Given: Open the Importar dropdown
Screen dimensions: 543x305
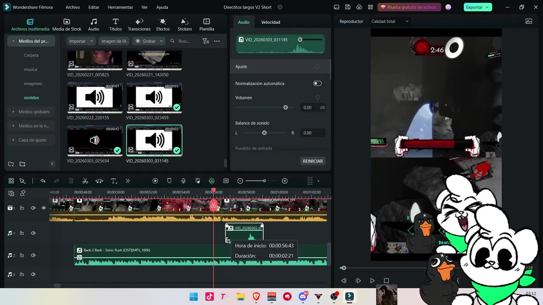Looking at the screenshot, I should point(81,41).
